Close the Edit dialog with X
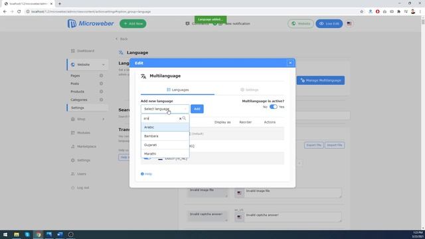The width and height of the screenshot is (425, 239). (290, 63)
